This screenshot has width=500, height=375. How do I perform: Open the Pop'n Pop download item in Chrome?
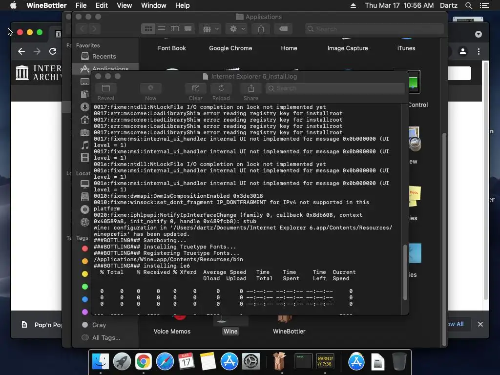pos(42,325)
